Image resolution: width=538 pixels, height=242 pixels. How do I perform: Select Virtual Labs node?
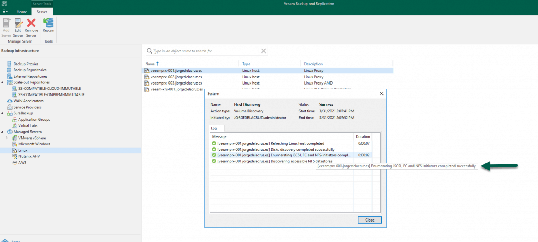(28, 125)
